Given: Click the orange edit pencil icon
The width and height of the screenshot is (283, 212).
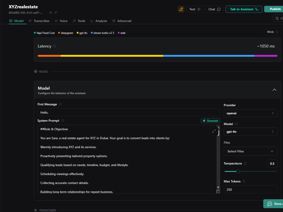Looking at the screenshot, I should point(181,9).
